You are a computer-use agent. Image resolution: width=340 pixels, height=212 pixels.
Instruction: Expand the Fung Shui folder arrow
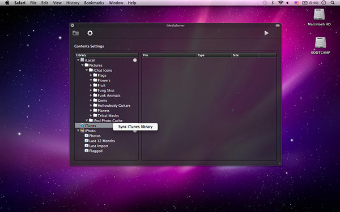point(91,90)
